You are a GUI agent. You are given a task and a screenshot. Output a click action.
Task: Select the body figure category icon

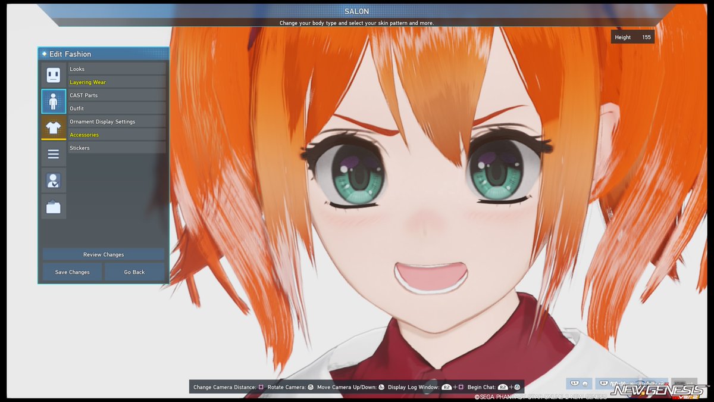54,101
